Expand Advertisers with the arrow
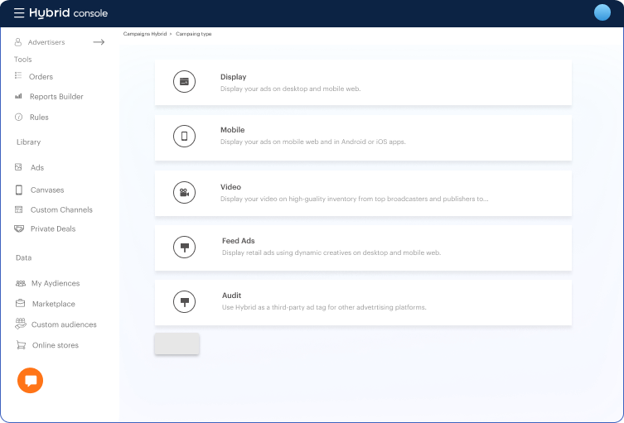The image size is (624, 423). (x=99, y=41)
